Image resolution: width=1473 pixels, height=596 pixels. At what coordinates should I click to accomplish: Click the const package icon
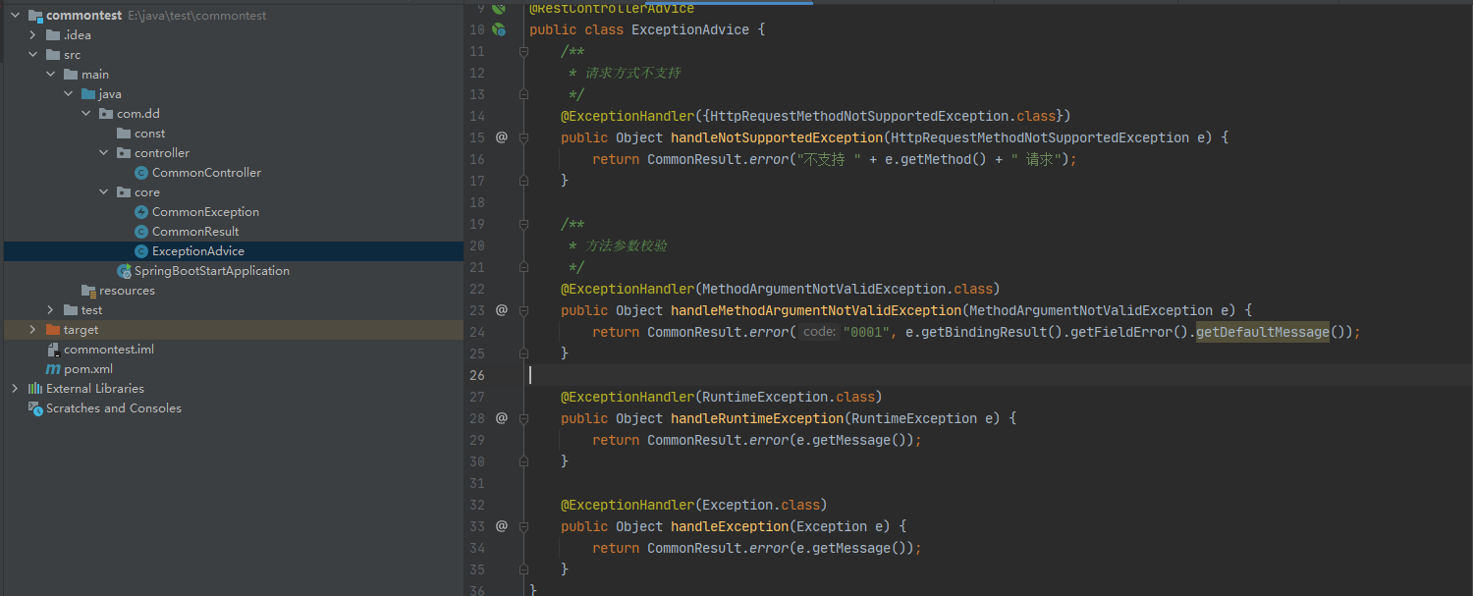tap(124, 134)
